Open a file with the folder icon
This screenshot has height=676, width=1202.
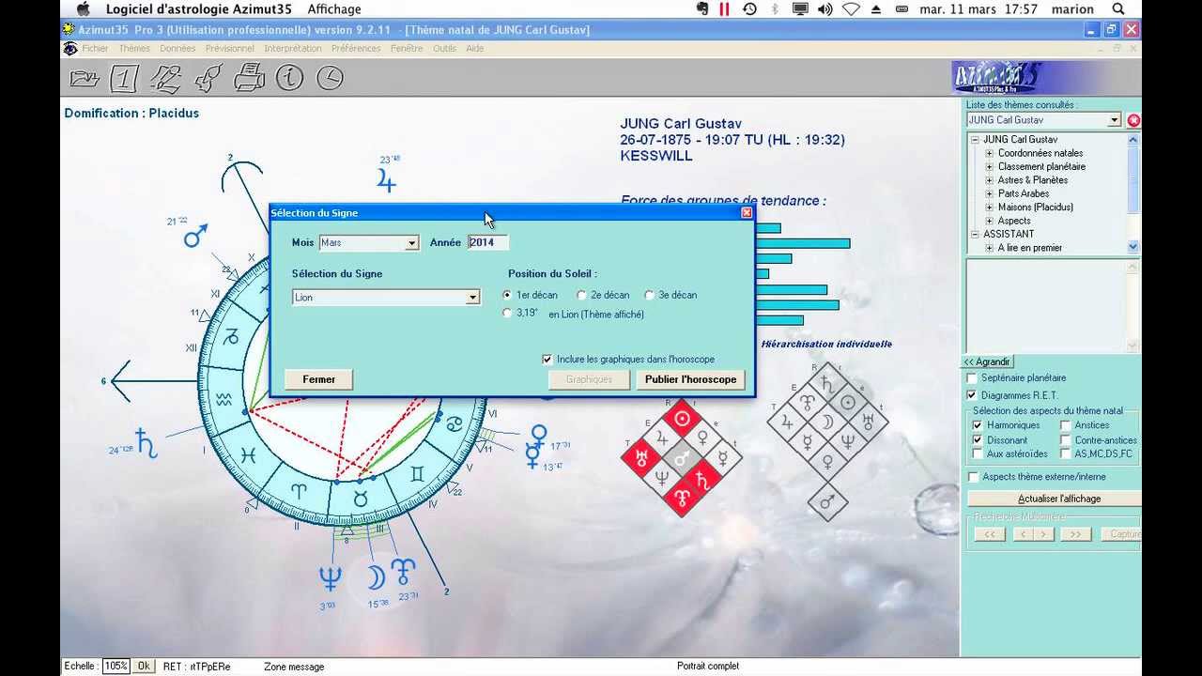(85, 78)
